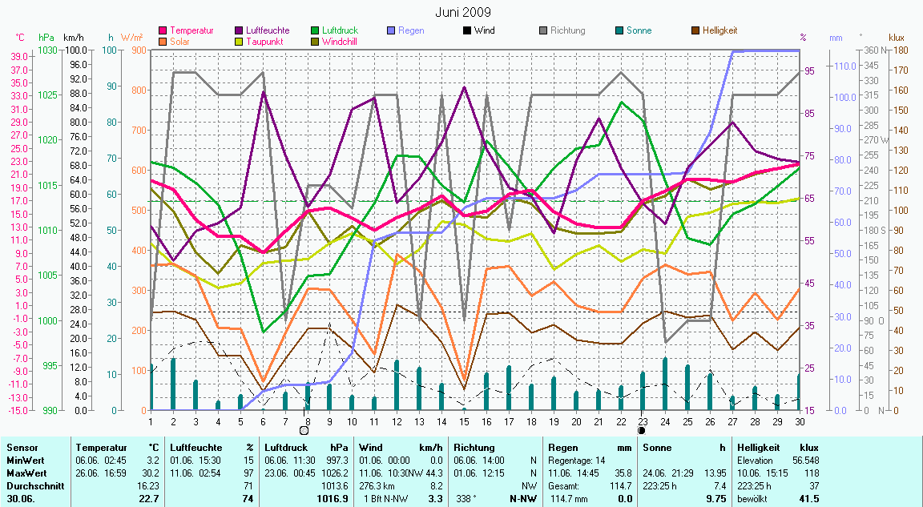
Task: Click the '30.06.' date row label
Action: 21,498
